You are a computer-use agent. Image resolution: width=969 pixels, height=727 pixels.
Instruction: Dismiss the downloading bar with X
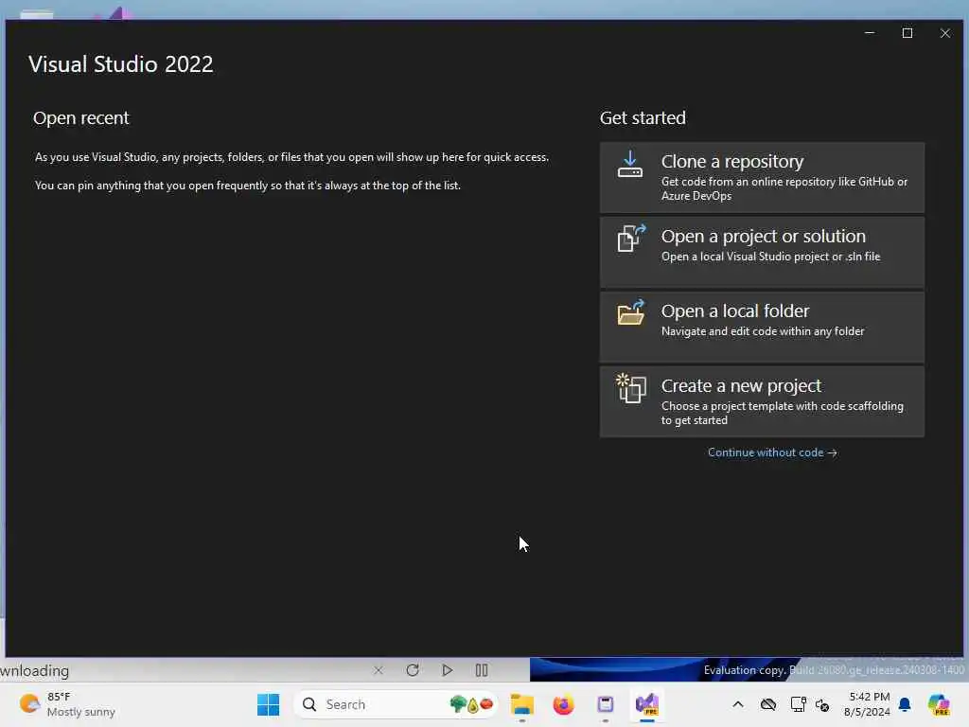point(379,670)
